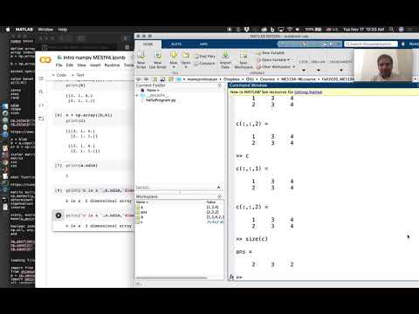Open Current Folder panel actions menu
The width and height of the screenshot is (419, 314).
[220, 85]
